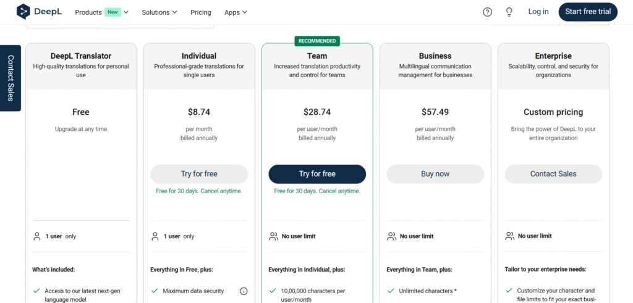The width and height of the screenshot is (633, 303).
Task: Click Try for free in Individual plan
Action: [x=199, y=174]
